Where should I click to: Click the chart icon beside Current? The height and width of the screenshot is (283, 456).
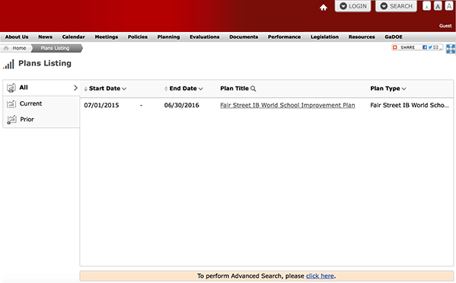(11, 103)
